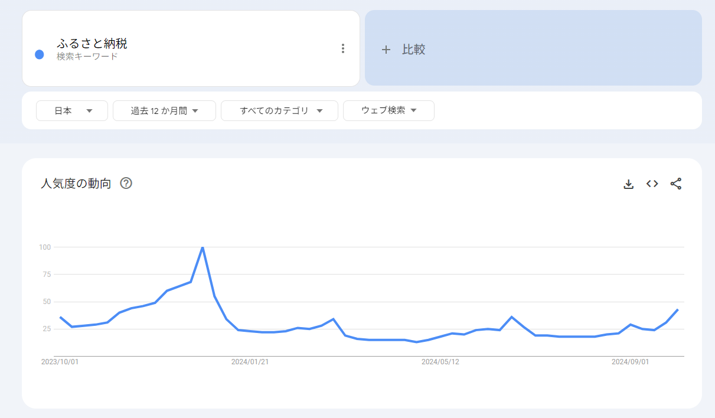Click the 2024/09/01 axis label
This screenshot has width=715, height=418.
pos(631,362)
